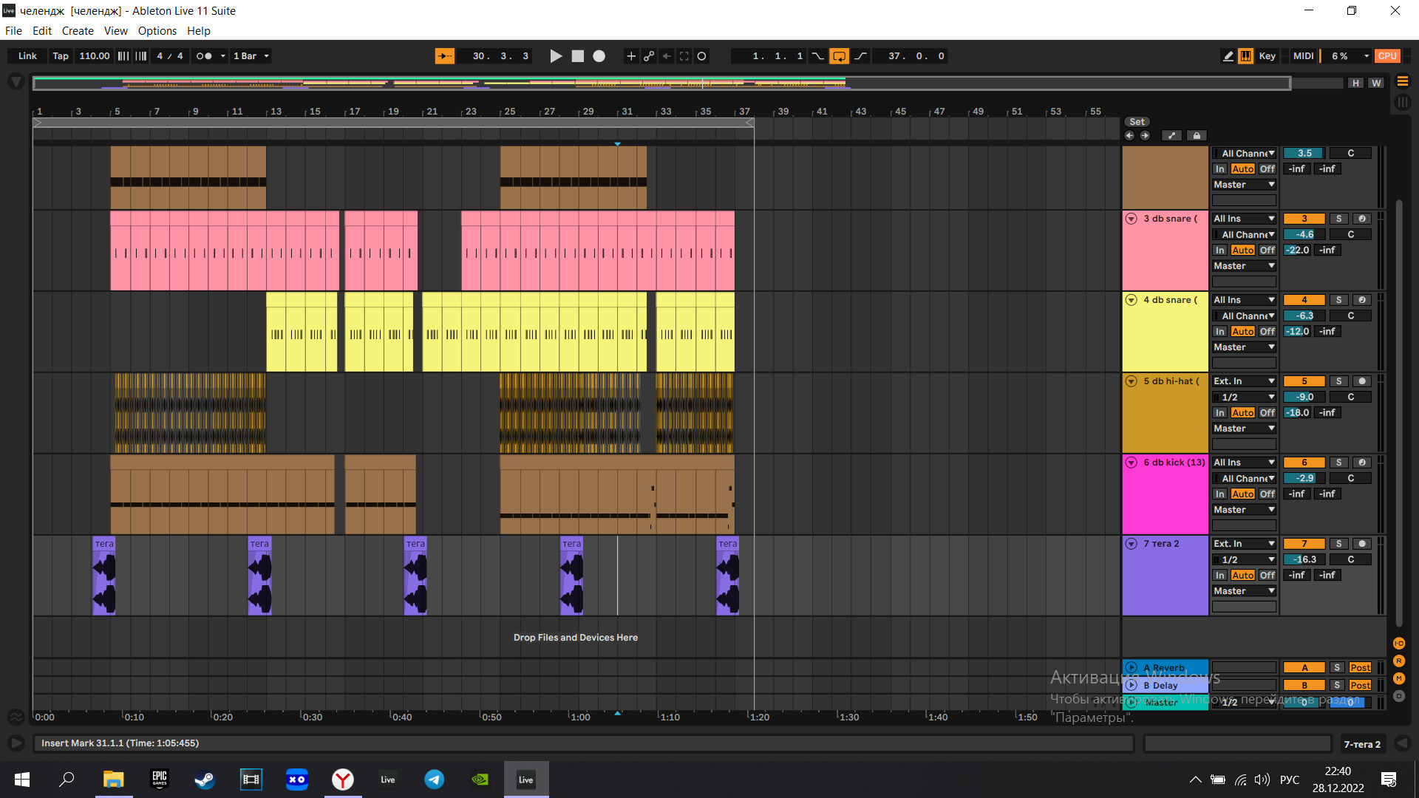Viewport: 1419px width, 798px height.
Task: Click the Re-enable Automation arrow icon
Action: point(667,56)
